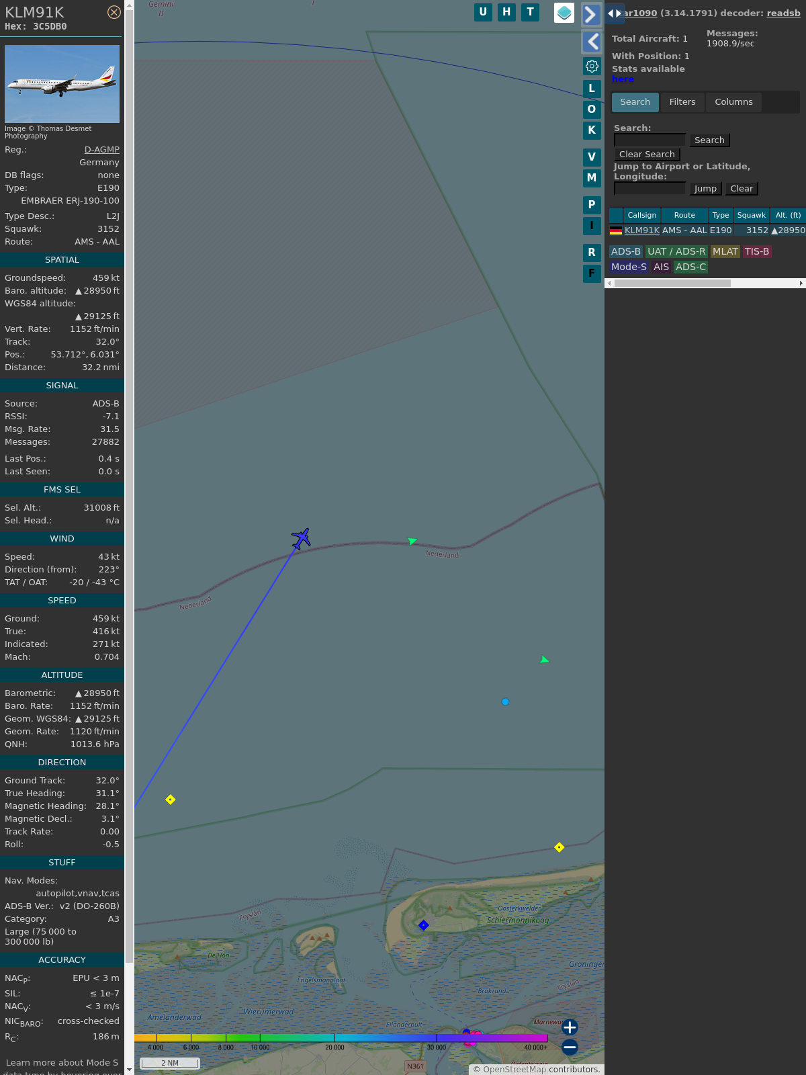The width and height of the screenshot is (806, 1075).
Task: Sort table by Route column
Action: tap(684, 215)
